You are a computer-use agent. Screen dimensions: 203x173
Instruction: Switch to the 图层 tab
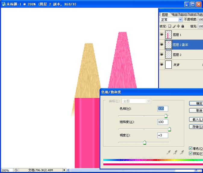pyautogui.click(x=165, y=15)
